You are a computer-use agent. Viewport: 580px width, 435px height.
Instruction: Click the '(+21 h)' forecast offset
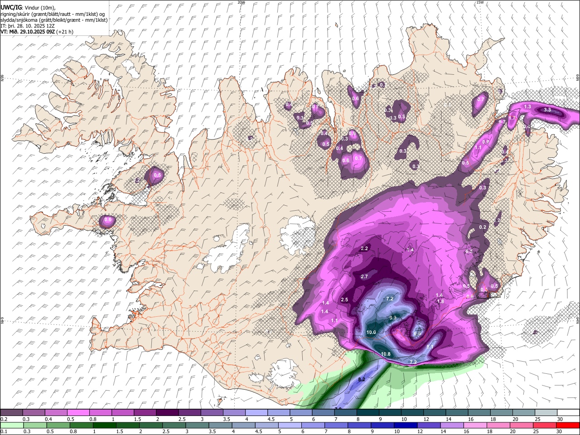65,32
